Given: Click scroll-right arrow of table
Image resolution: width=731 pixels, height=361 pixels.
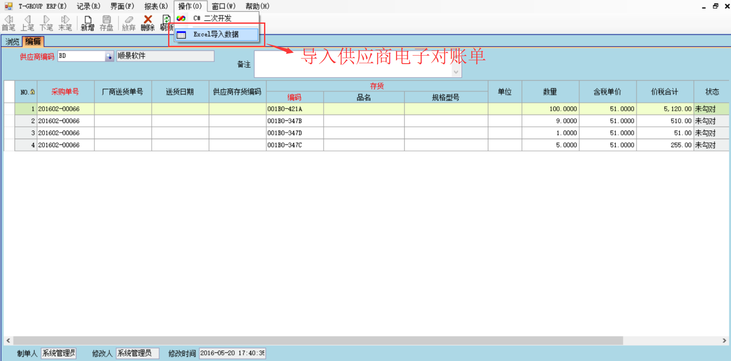Looking at the screenshot, I should click(724, 341).
